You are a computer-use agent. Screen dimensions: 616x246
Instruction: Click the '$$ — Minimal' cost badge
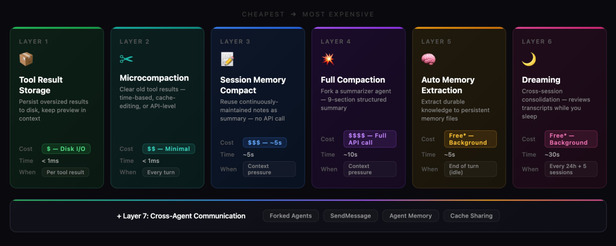[x=169, y=149]
